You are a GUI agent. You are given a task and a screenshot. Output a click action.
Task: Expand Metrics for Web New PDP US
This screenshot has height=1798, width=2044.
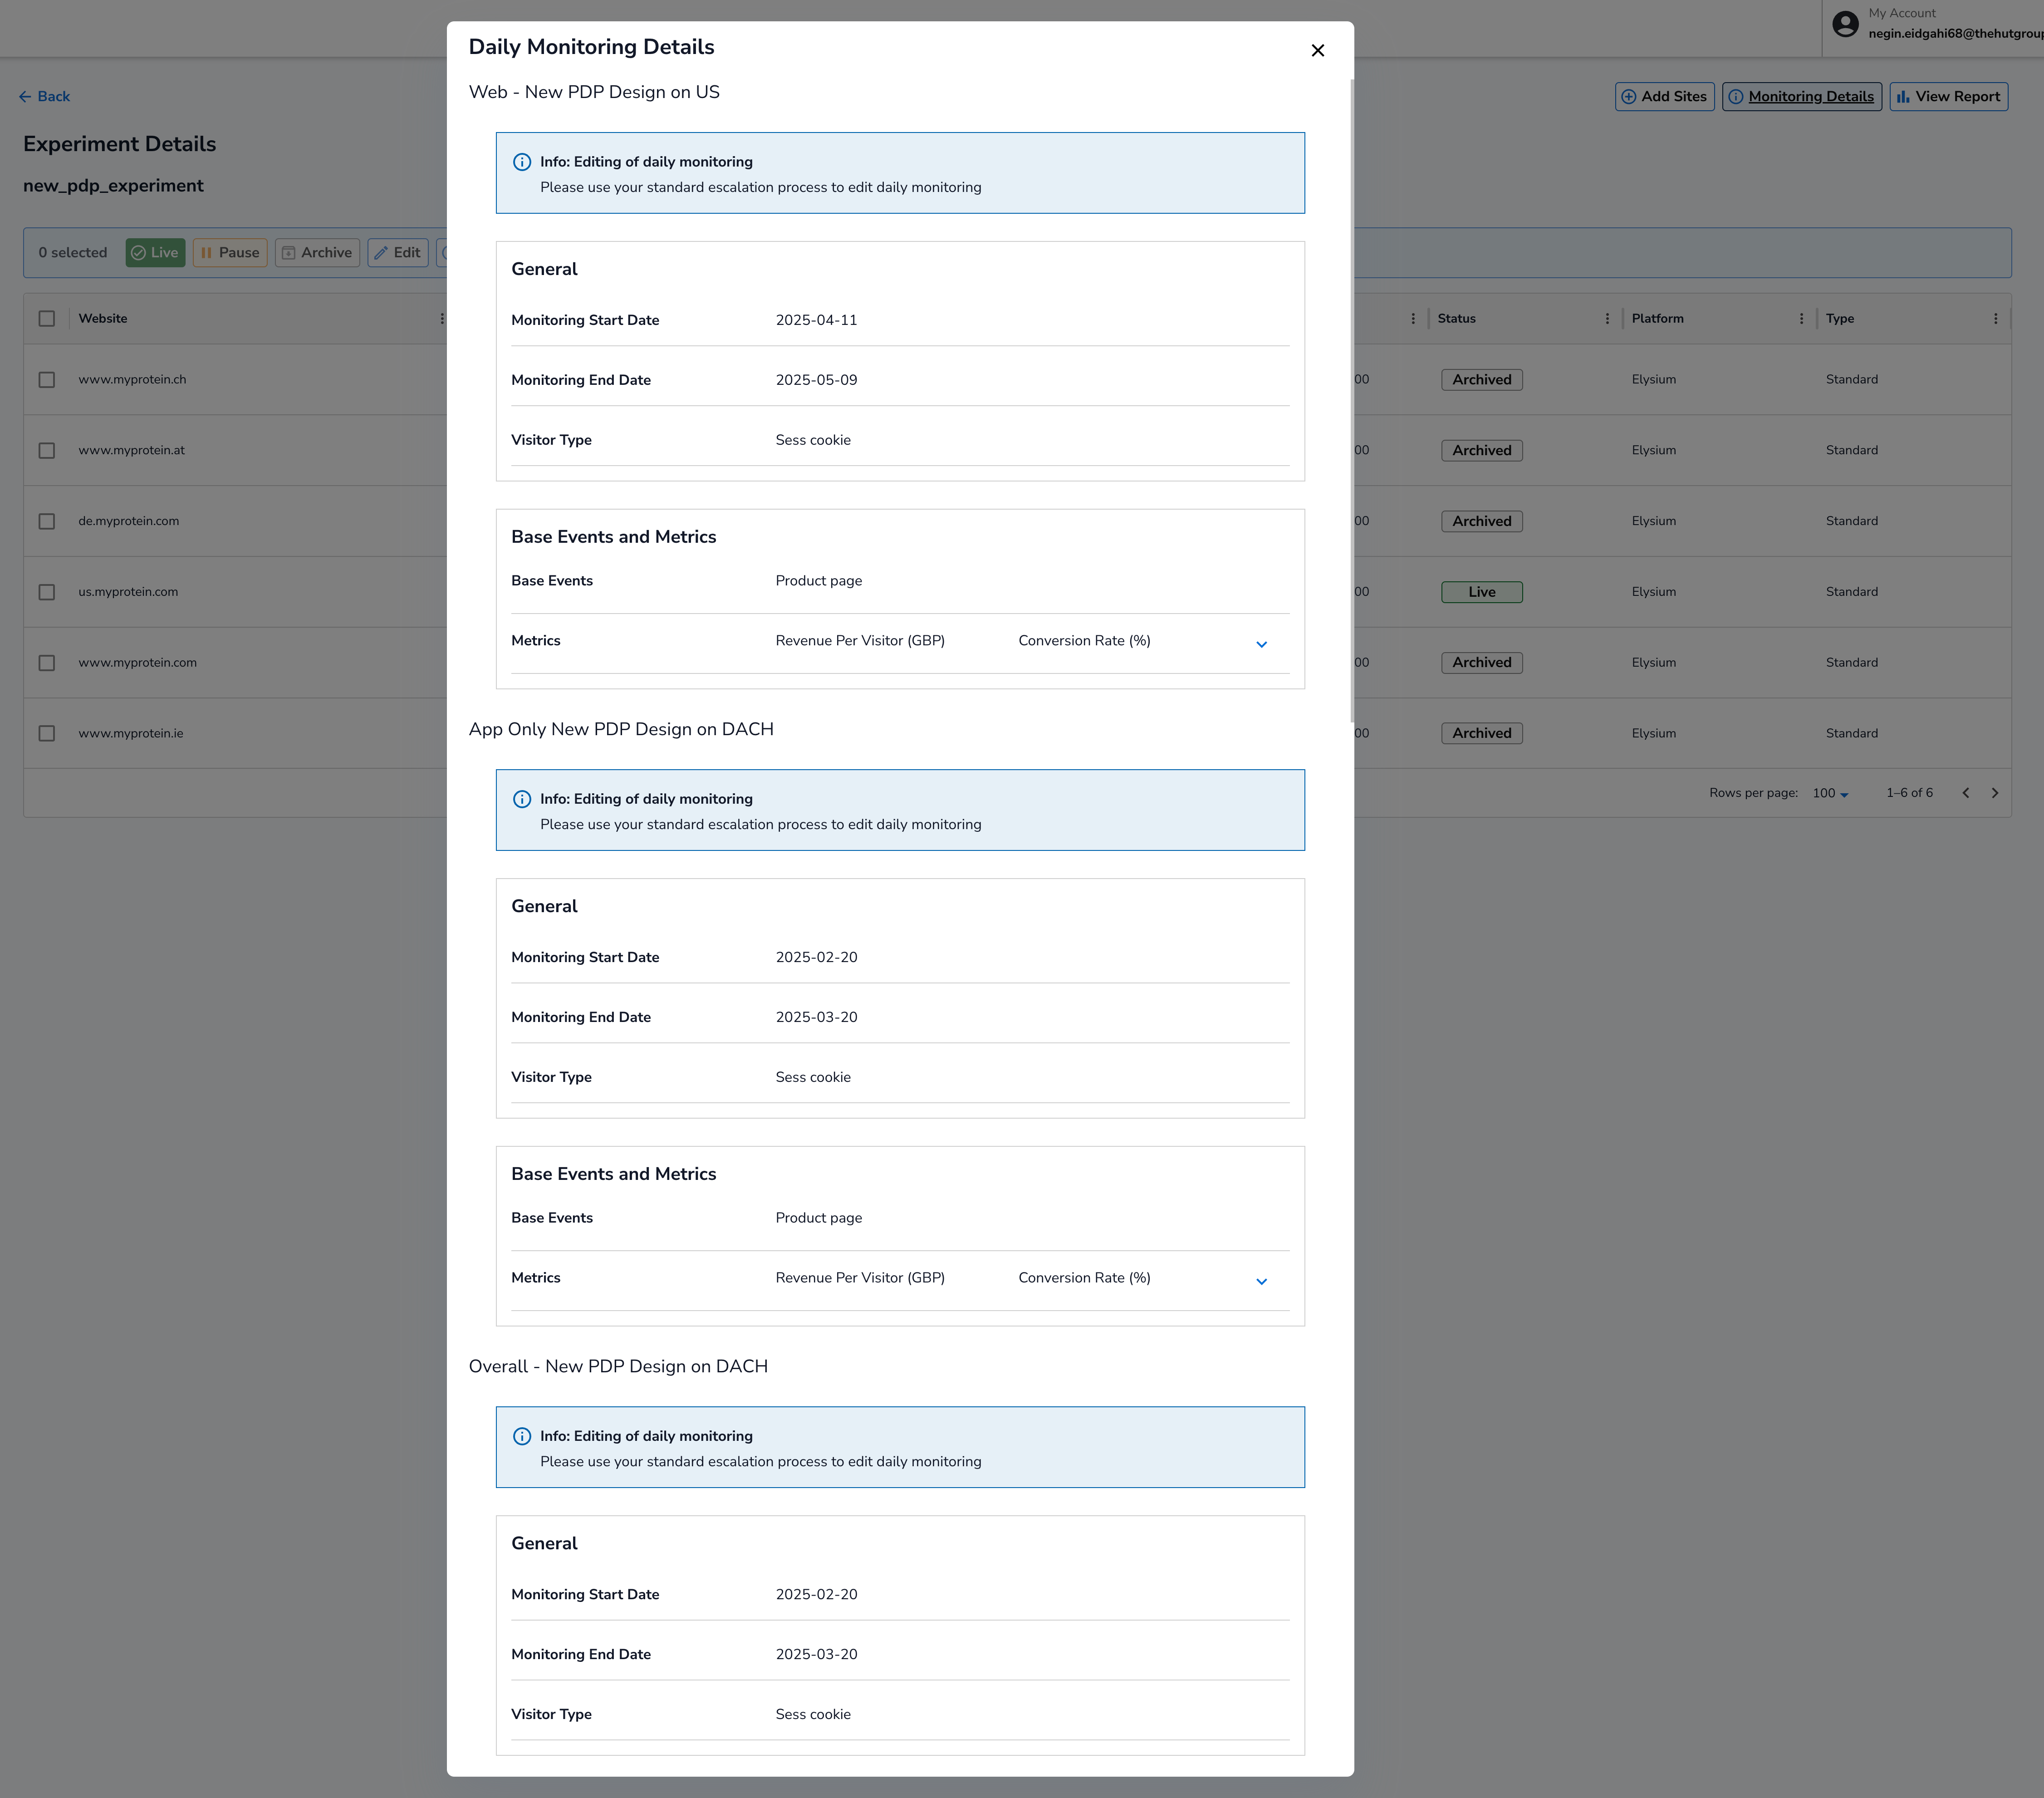[x=1261, y=645]
